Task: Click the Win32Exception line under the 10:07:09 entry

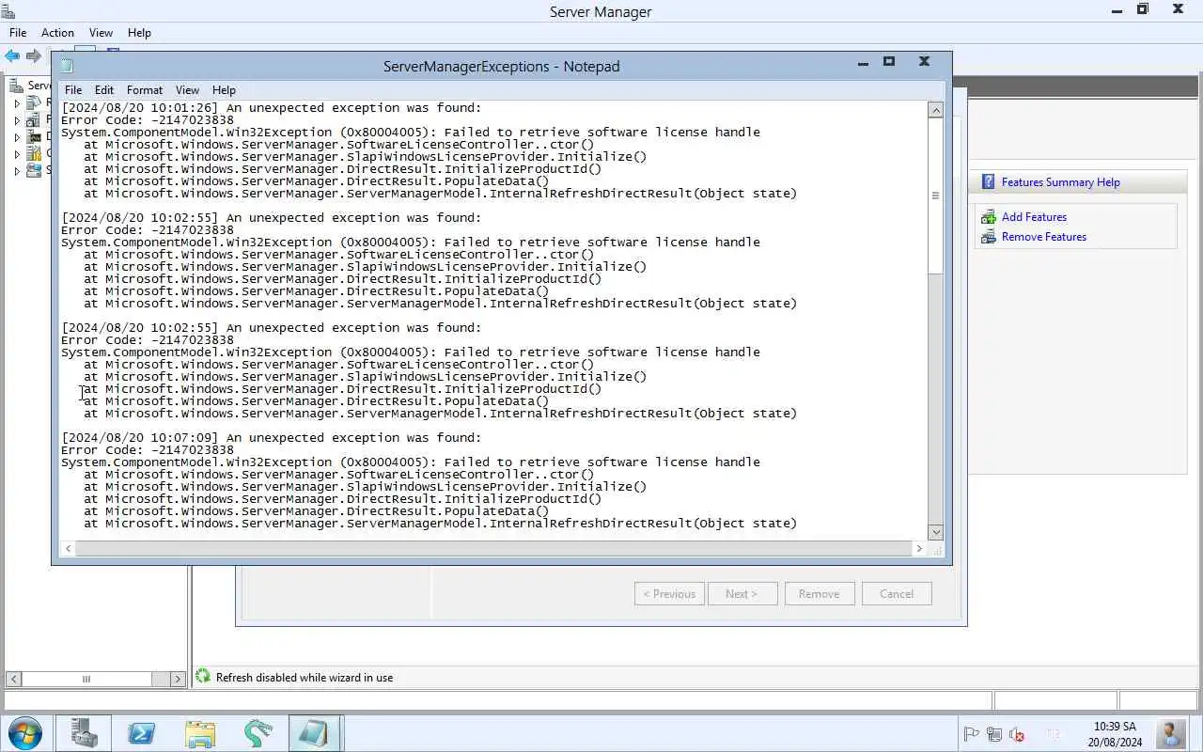Action: click(411, 462)
